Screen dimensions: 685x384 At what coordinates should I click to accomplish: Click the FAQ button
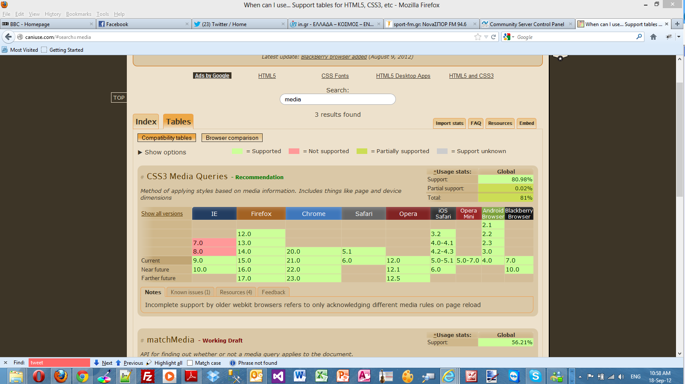tap(476, 123)
